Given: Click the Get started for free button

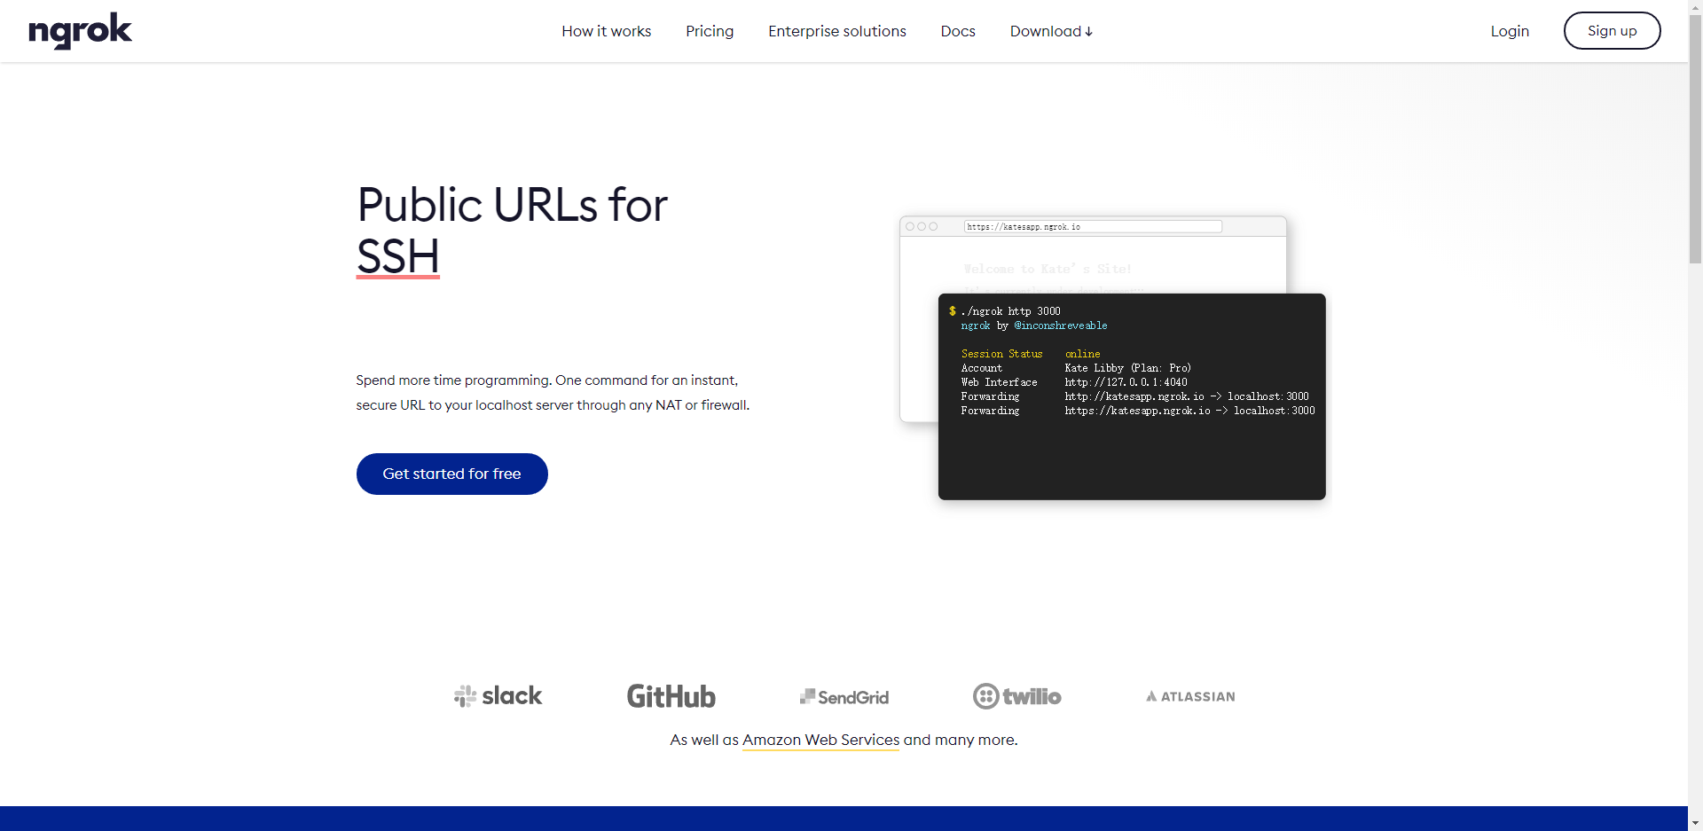Looking at the screenshot, I should (451, 474).
